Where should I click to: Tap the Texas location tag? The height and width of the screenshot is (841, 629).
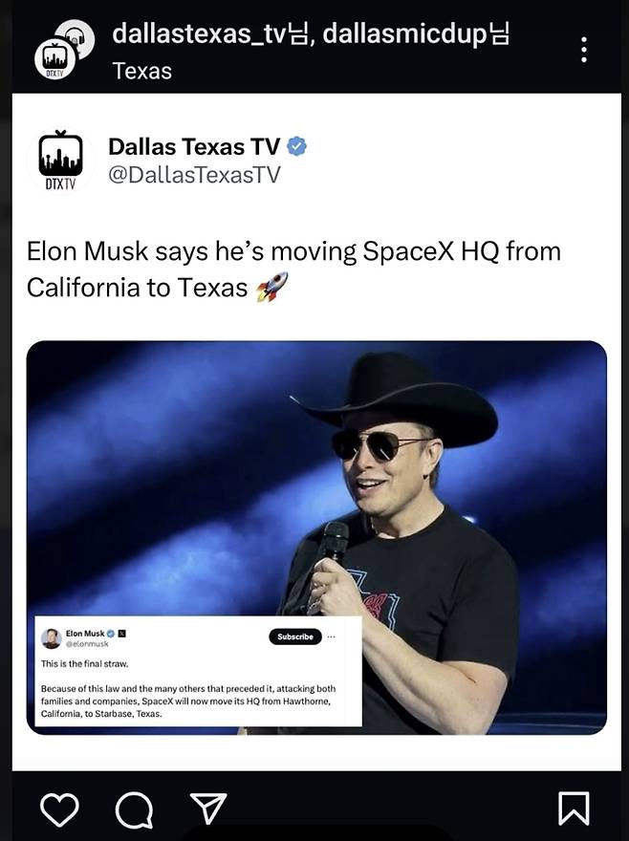tap(142, 71)
